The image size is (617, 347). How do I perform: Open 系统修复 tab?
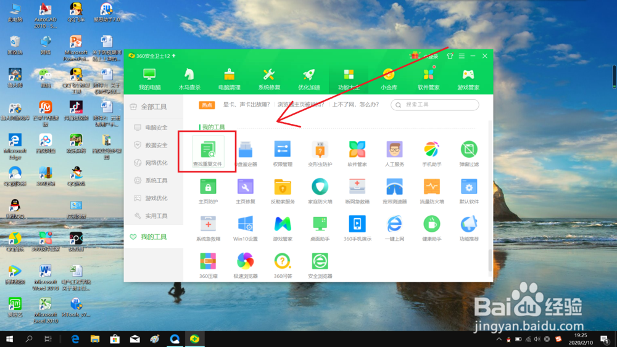point(269,80)
